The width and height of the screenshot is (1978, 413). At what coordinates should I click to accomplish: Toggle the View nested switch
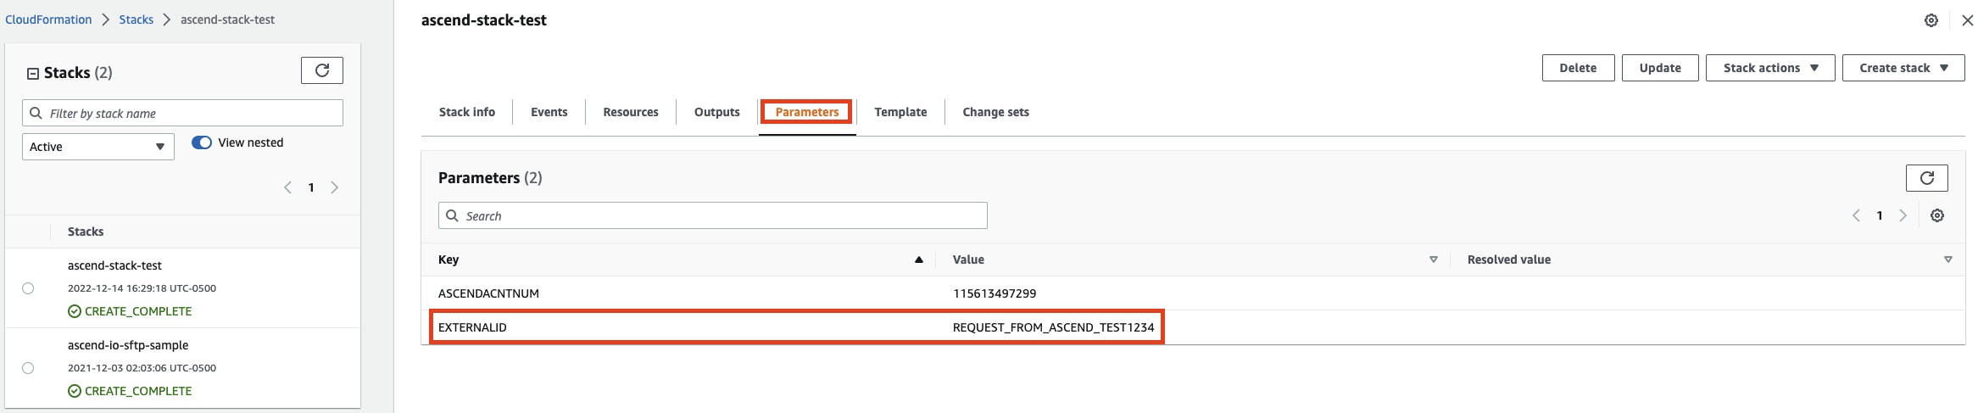point(202,142)
